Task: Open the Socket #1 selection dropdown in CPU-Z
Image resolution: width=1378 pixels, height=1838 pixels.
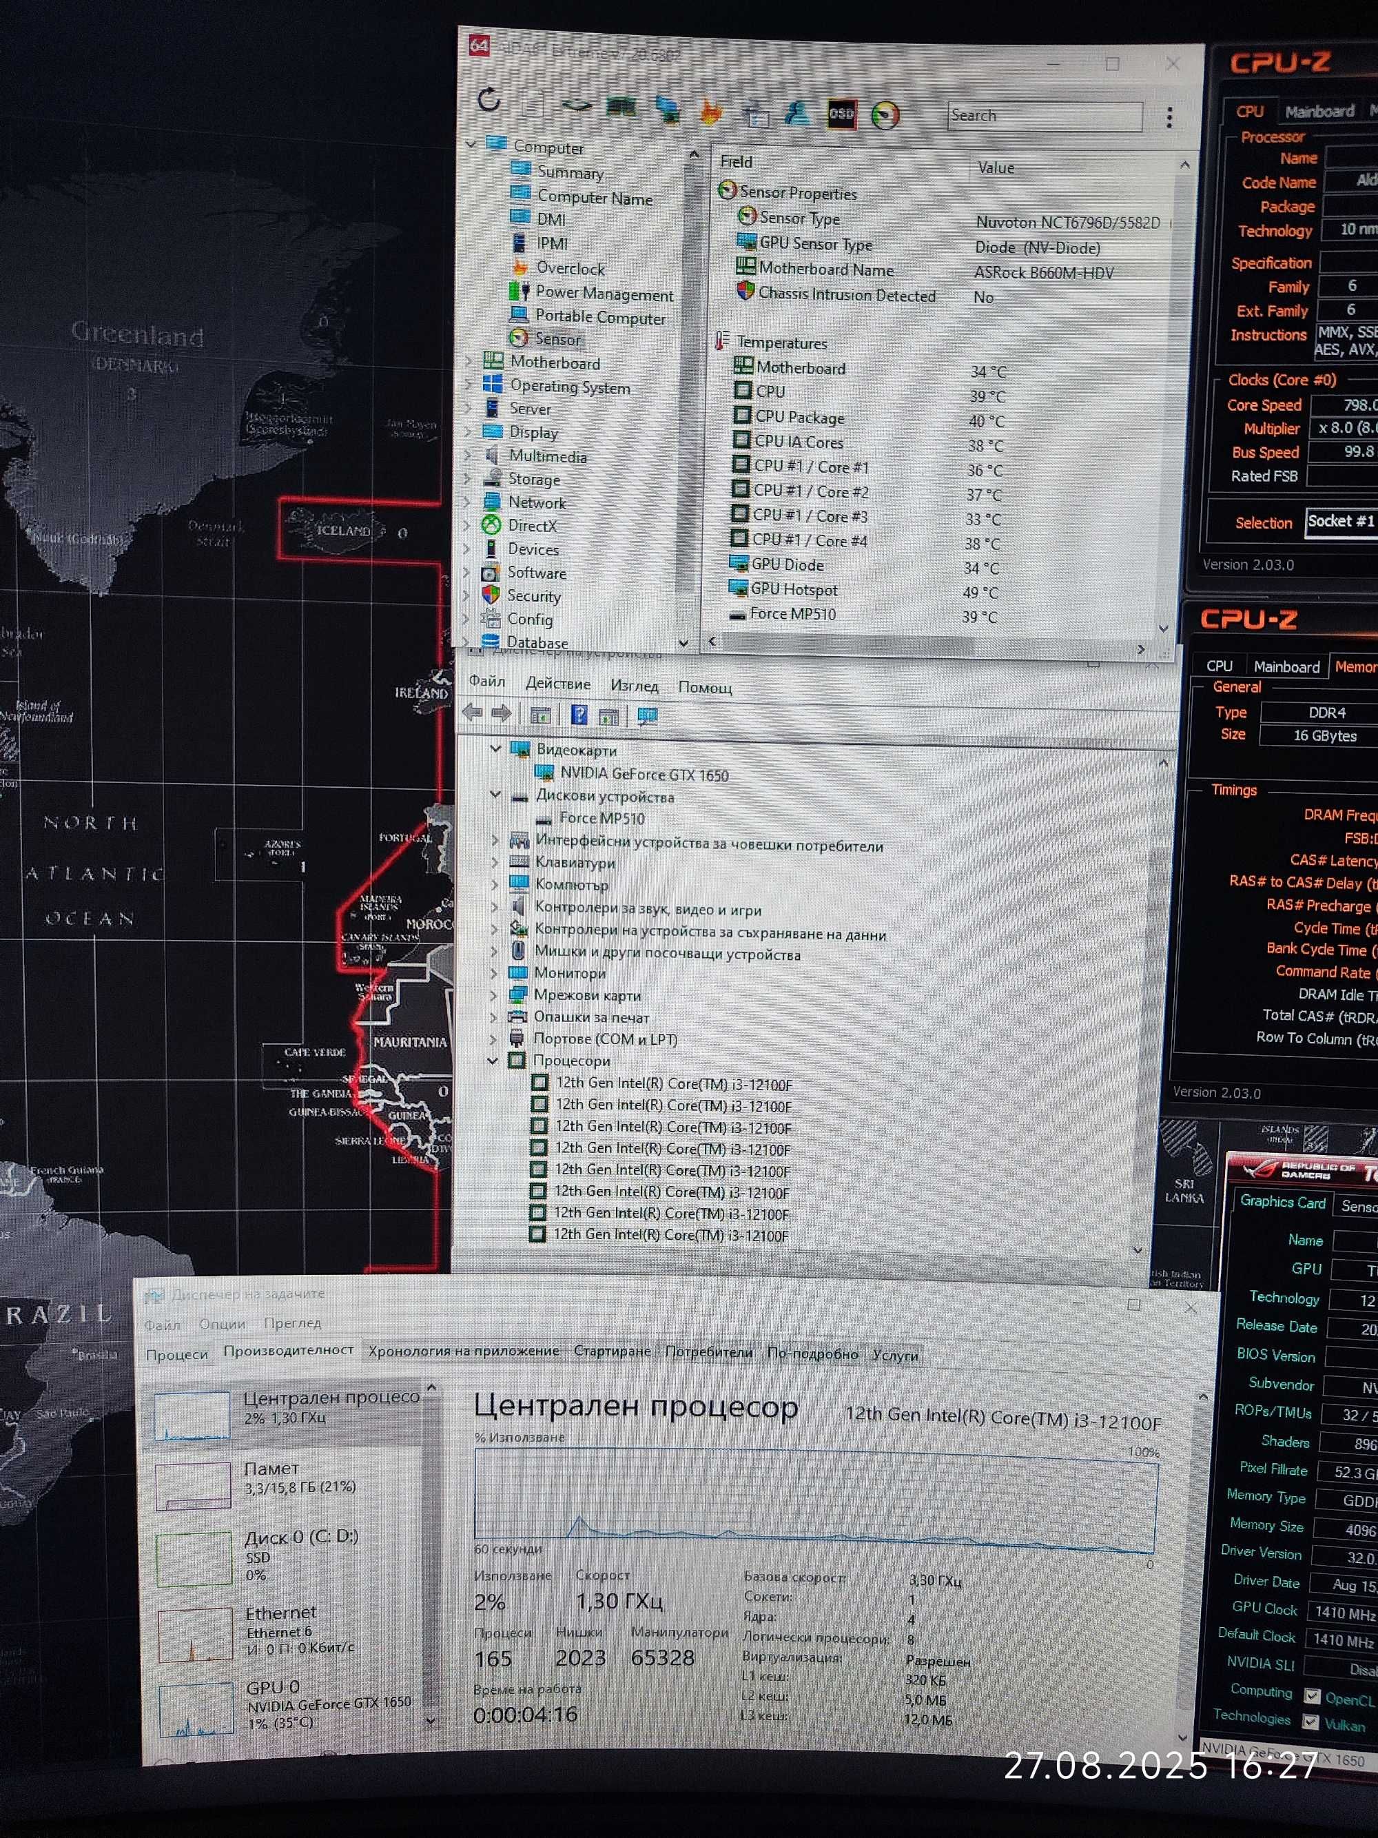Action: coord(1341,522)
